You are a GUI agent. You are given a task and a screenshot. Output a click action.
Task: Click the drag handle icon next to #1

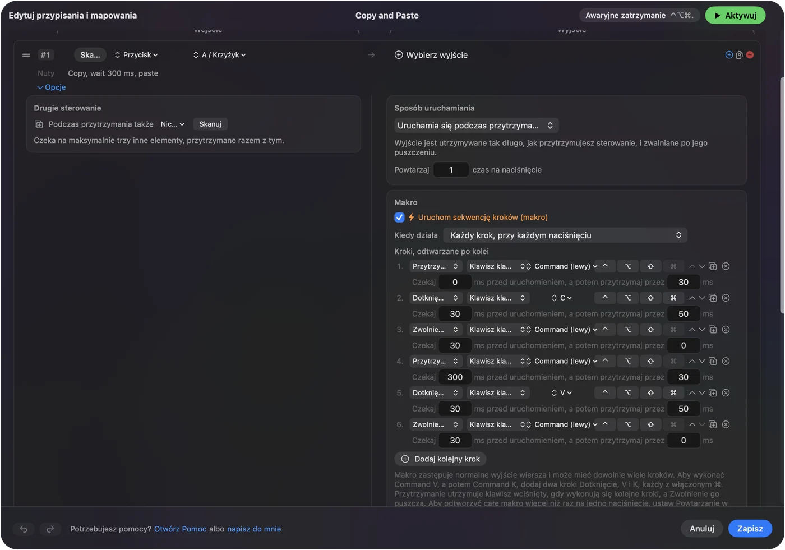[x=26, y=55]
